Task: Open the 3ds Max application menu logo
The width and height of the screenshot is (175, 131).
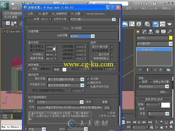Action: point(4,5)
